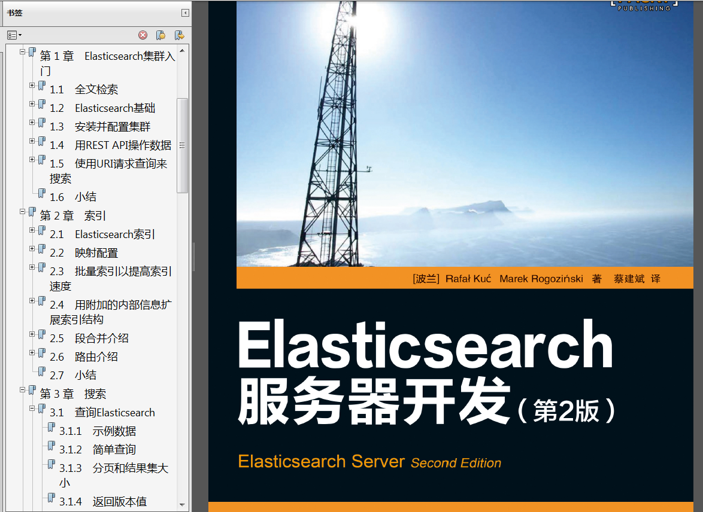This screenshot has height=512, width=703.
Task: Click the subtitle Elasticsearch Server Second Edition
Action: click(x=369, y=462)
